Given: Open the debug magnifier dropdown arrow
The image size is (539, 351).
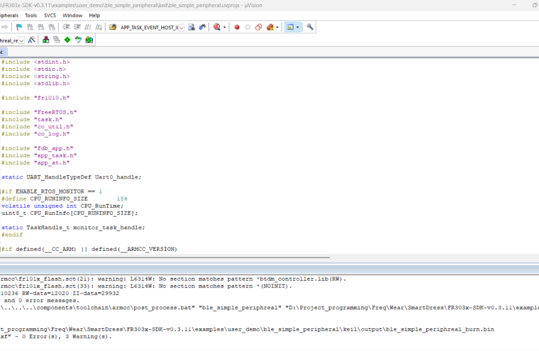Looking at the screenshot, I should click(225, 28).
